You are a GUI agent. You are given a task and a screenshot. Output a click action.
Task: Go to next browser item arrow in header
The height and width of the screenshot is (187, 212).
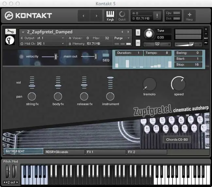click(x=96, y=16)
